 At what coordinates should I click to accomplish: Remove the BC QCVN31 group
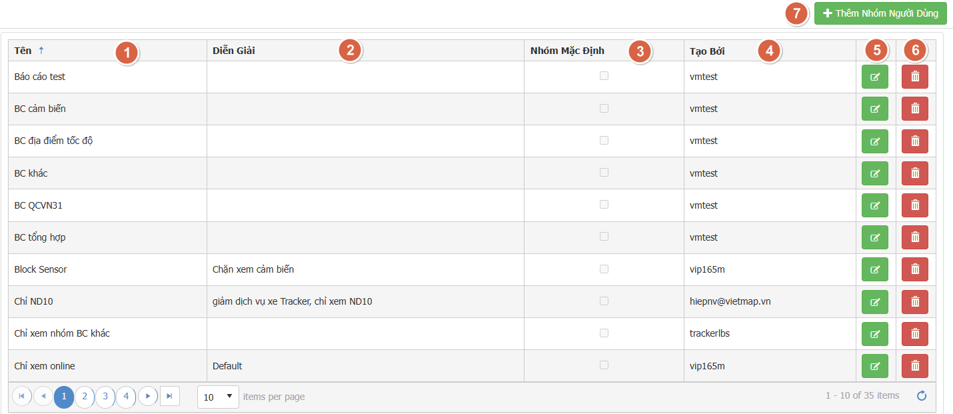[x=915, y=205]
